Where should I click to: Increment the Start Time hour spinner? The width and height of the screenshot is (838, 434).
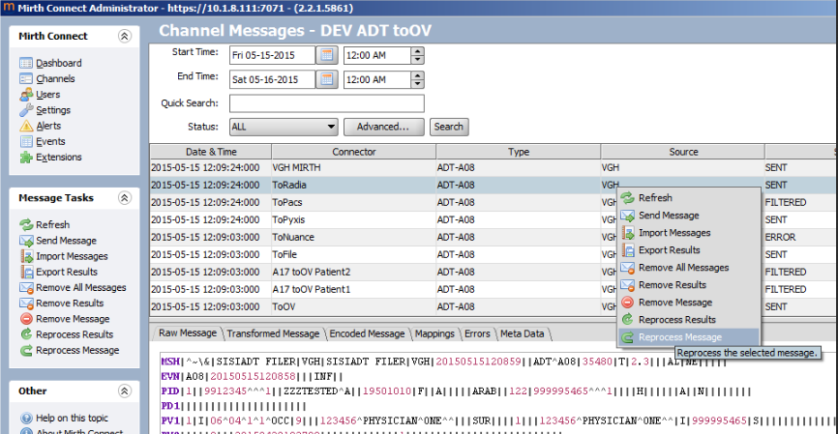click(418, 51)
